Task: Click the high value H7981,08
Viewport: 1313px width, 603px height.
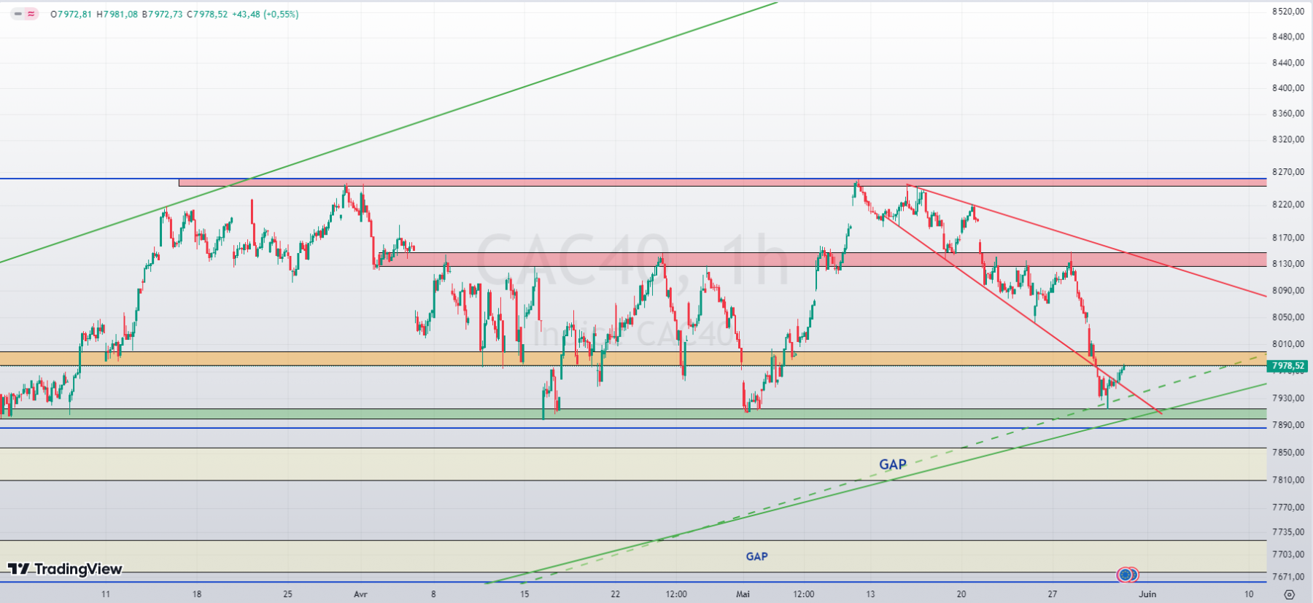Action: tap(117, 14)
